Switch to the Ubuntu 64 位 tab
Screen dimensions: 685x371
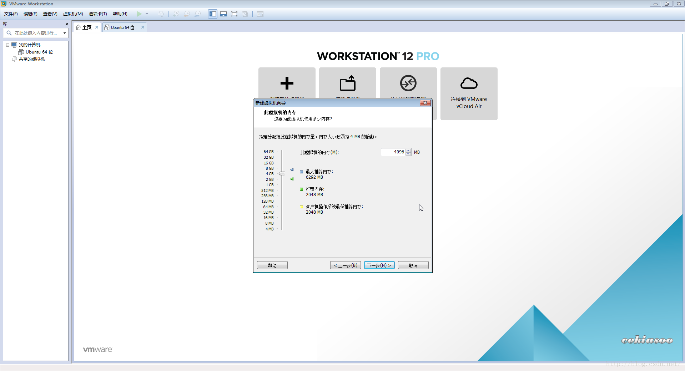tap(122, 27)
